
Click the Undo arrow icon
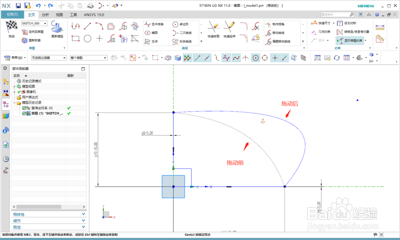[38, 6]
